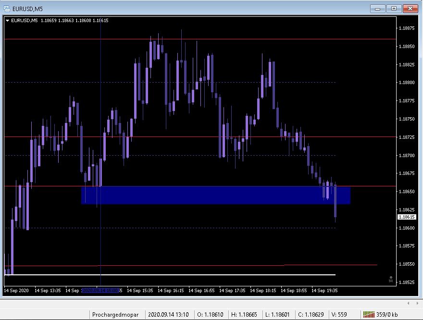Select the white horizontal line near bottom
This screenshot has height=320, width=423.
click(170, 275)
